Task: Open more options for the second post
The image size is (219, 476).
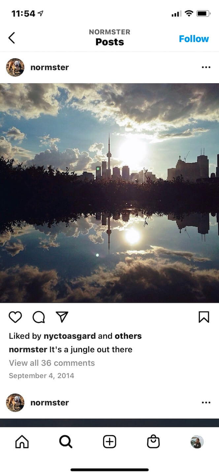Action: (206, 403)
